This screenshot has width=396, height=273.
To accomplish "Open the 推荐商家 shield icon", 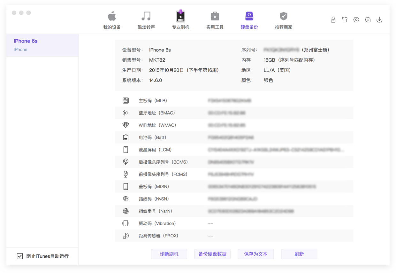I will pos(284,16).
